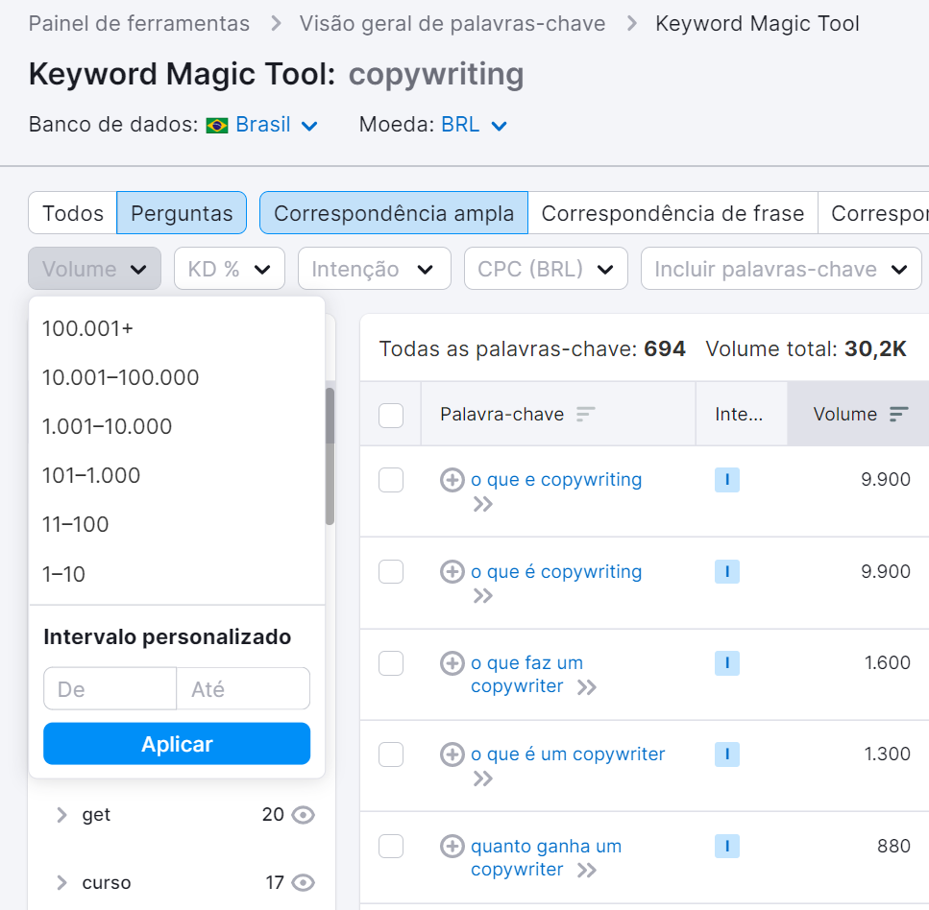Screen dimensions: 929x910
Task: Sort results using the Volume sort icon
Action: coord(901,413)
